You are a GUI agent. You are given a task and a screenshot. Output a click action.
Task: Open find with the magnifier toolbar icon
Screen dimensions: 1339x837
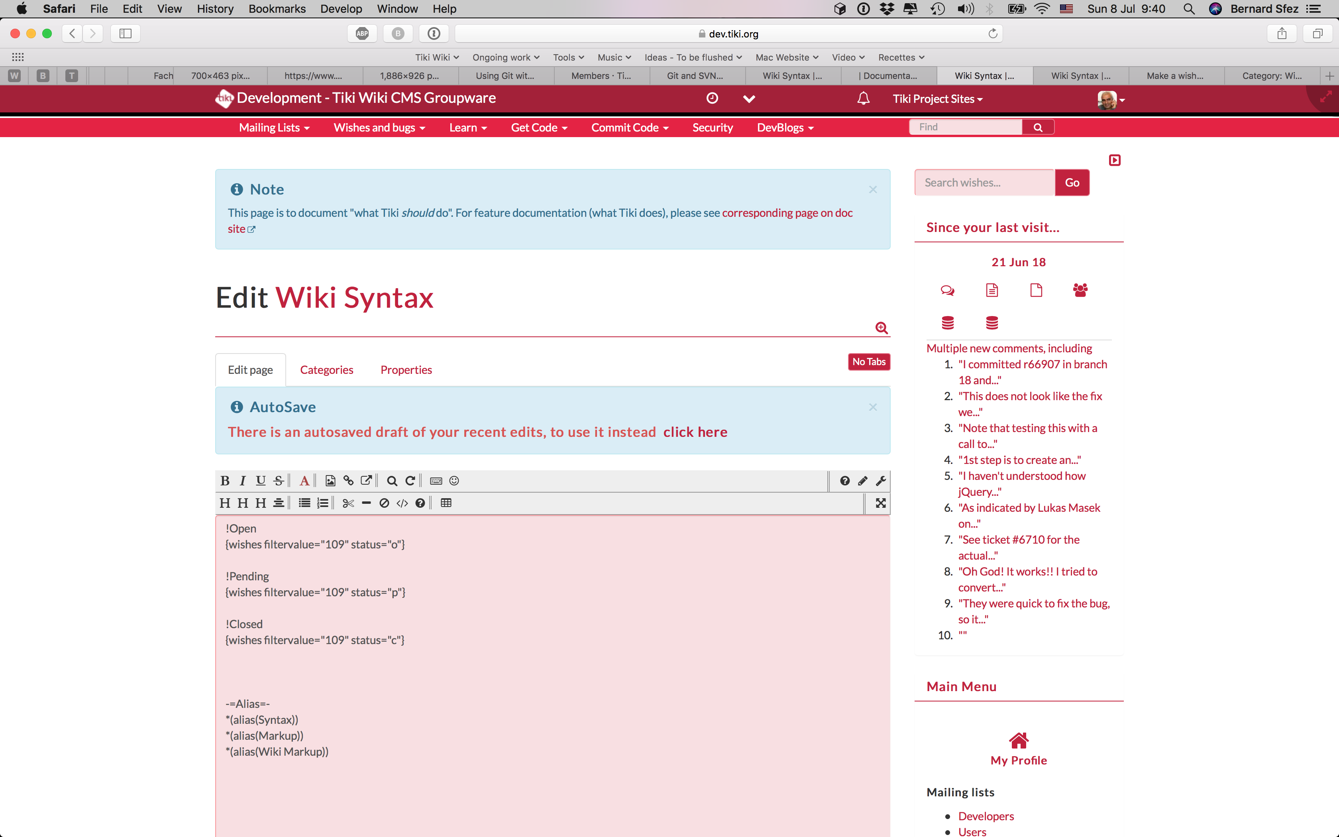click(x=392, y=481)
